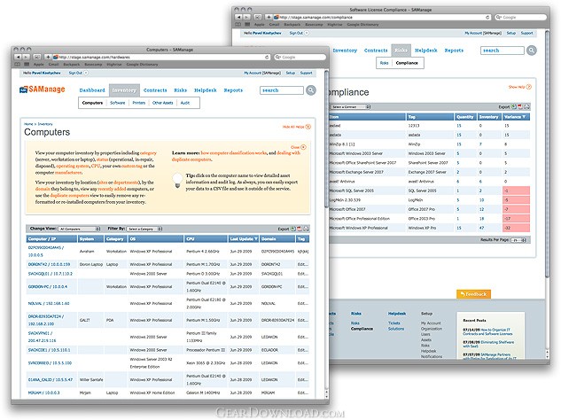Export computers list as PDF icon
This screenshot has height=420, width=561.
point(300,229)
